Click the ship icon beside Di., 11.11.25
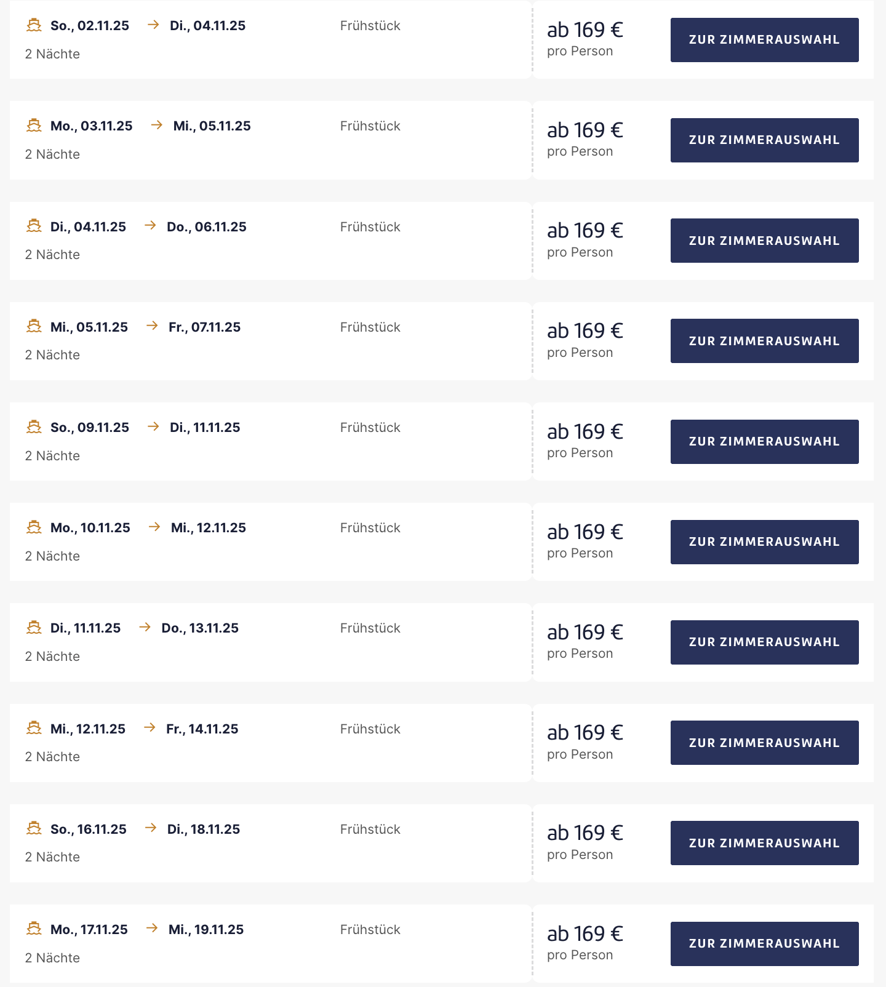Screen dimensions: 886x987 (x=34, y=628)
